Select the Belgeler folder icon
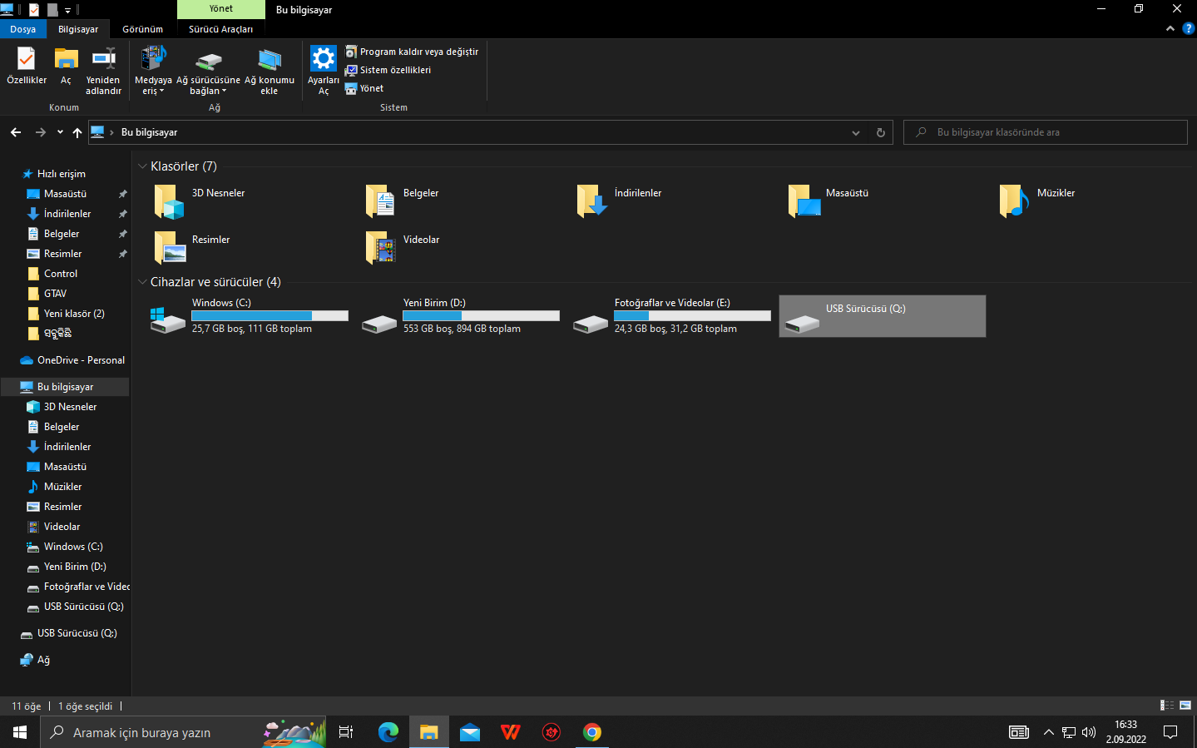Image resolution: width=1197 pixels, height=748 pixels. 381,201
